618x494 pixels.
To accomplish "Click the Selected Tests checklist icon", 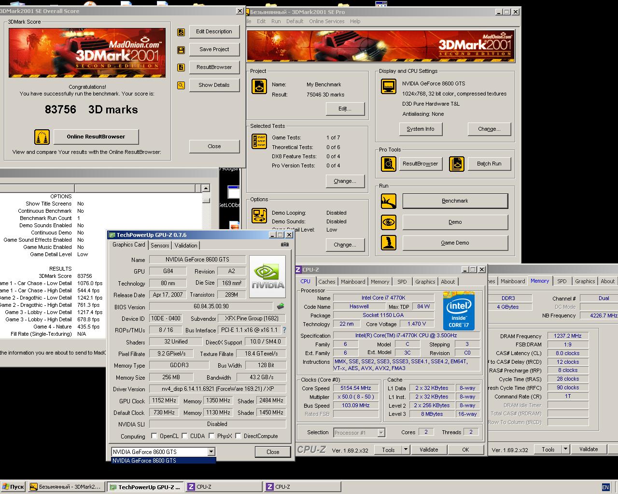I will tap(259, 141).
